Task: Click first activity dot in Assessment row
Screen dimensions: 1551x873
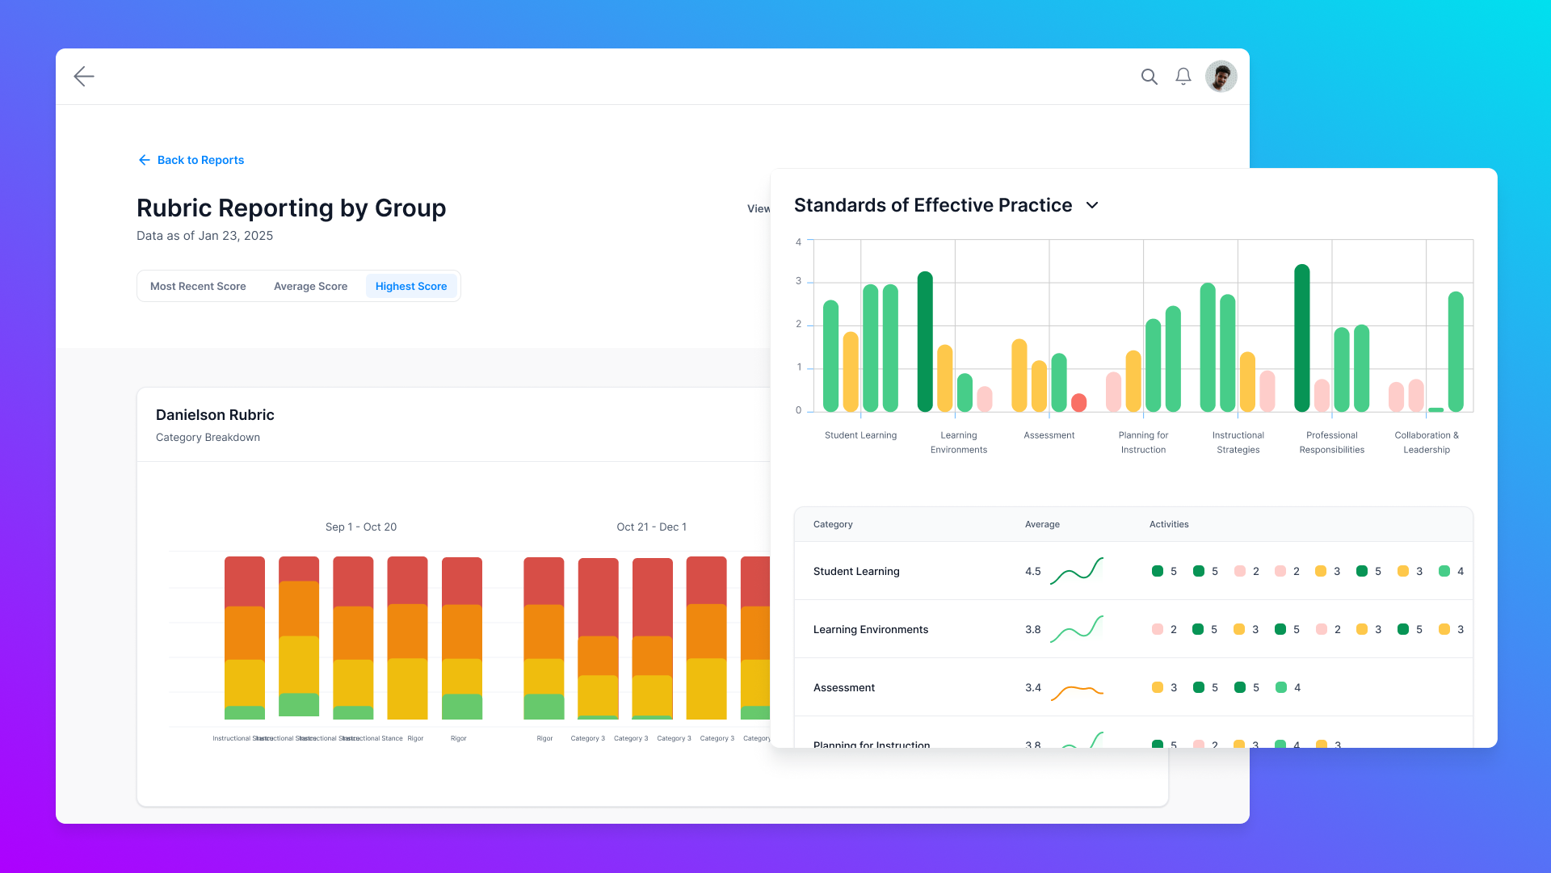Action: point(1158,687)
